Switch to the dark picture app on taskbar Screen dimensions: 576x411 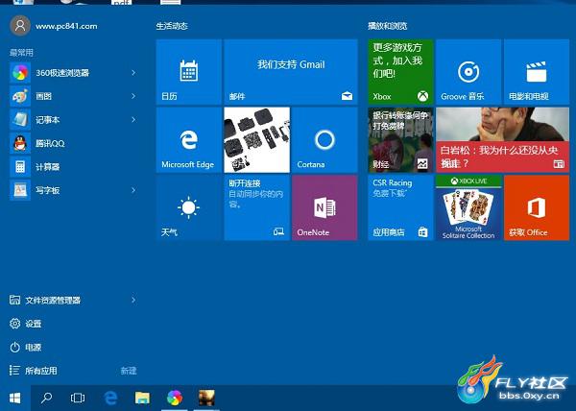coord(206,398)
